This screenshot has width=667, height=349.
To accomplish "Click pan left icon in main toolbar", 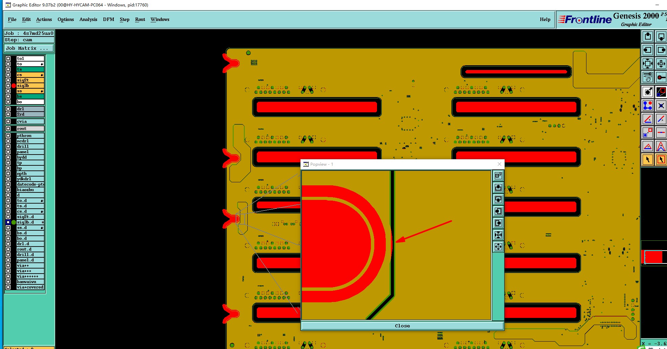I will pyautogui.click(x=648, y=50).
